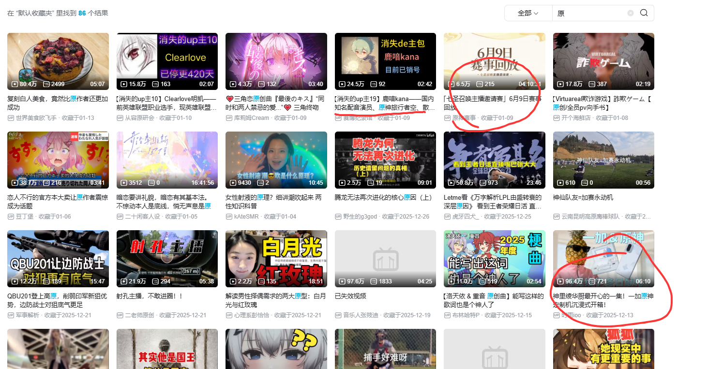Open the blueberry cake food video thumbnail
Viewport: 708px width, 369px height.
[x=58, y=61]
